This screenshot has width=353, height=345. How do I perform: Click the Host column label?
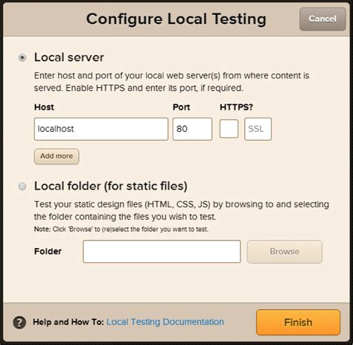tap(44, 107)
